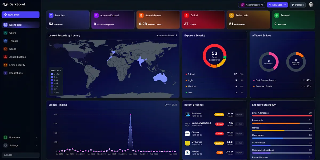Select the Medium severity row

(215, 86)
